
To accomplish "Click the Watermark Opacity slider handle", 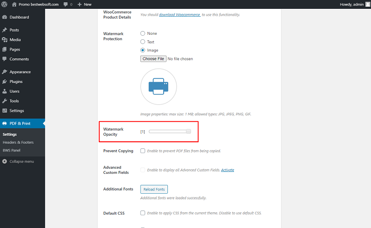I will click(x=188, y=131).
